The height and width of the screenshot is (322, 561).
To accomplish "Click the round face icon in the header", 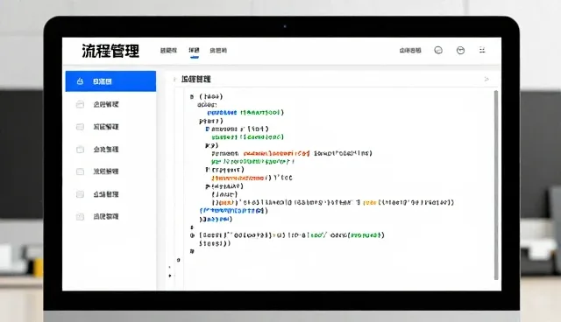I will coord(460,51).
